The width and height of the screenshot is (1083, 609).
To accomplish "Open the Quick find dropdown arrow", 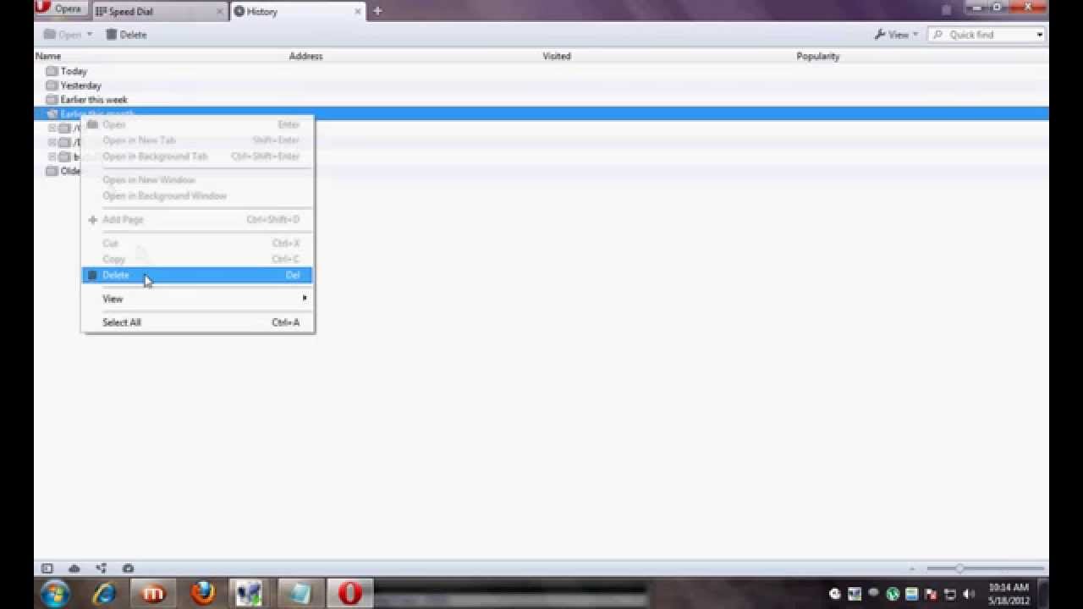I will pyautogui.click(x=1040, y=35).
